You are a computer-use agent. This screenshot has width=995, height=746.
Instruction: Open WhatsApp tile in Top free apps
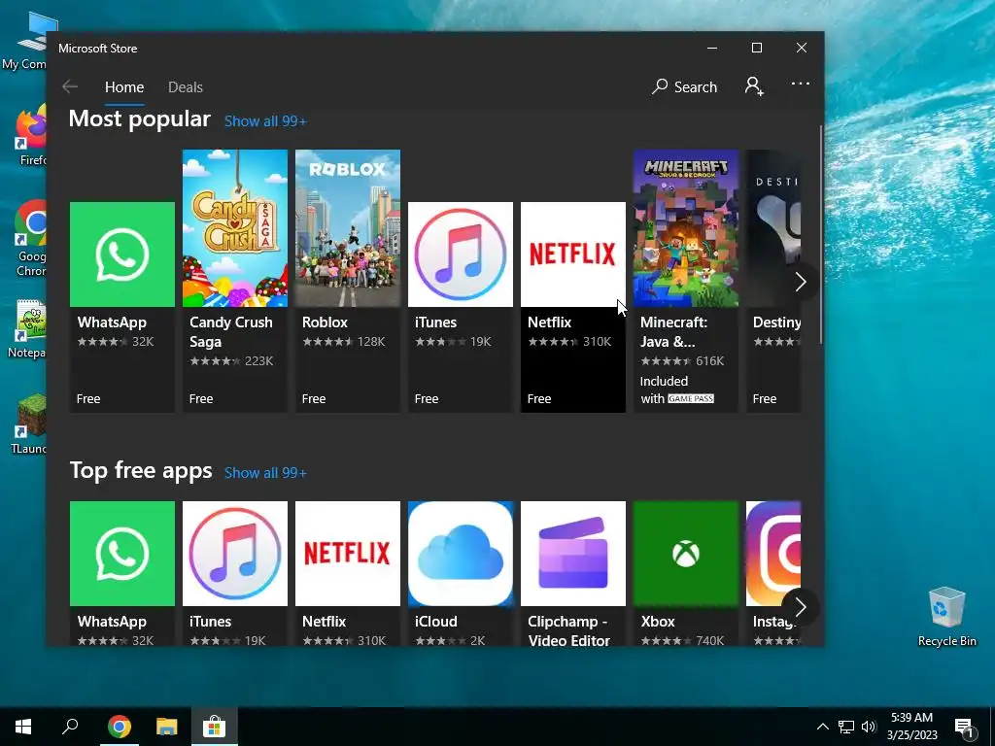click(121, 573)
